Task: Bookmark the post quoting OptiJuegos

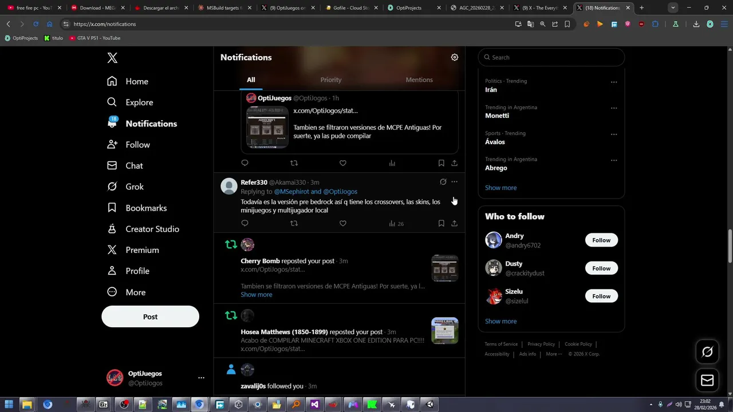Action: point(441,163)
